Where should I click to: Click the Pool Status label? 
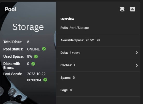13,49
